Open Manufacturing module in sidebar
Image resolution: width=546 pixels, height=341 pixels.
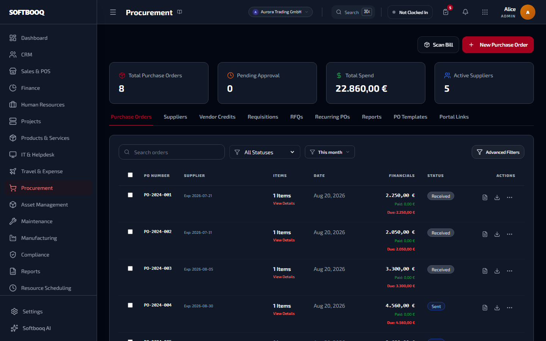pyautogui.click(x=49, y=238)
